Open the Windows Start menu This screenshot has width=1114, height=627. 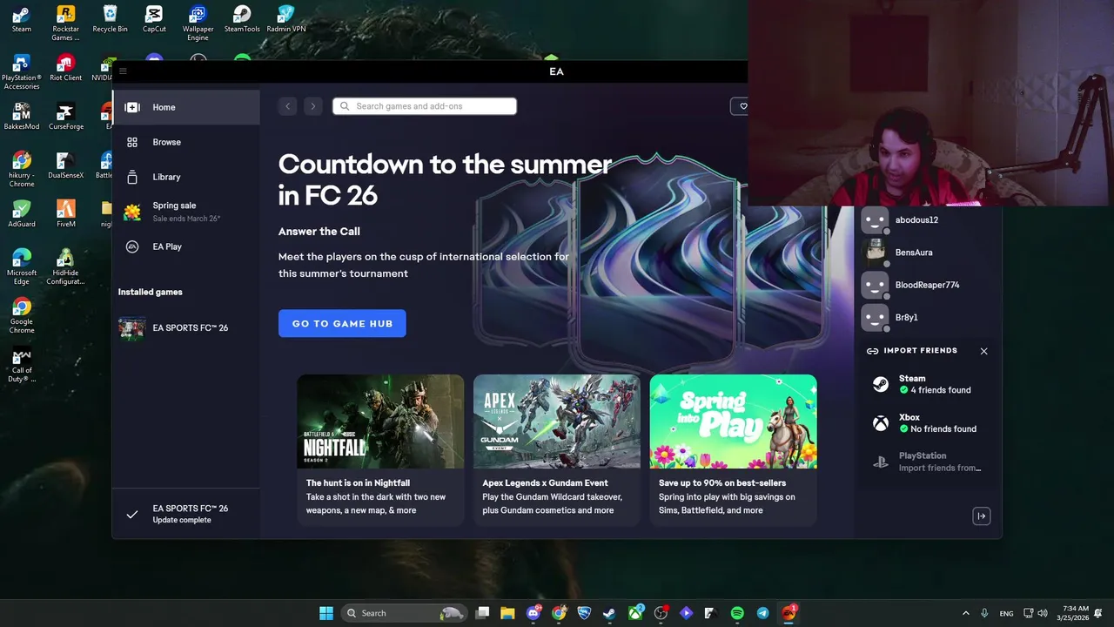tap(325, 613)
